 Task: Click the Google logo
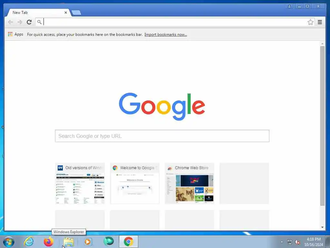pyautogui.click(x=162, y=107)
